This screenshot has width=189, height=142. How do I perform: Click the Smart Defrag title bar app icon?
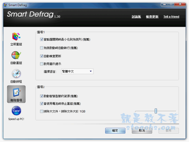(x=5, y=5)
